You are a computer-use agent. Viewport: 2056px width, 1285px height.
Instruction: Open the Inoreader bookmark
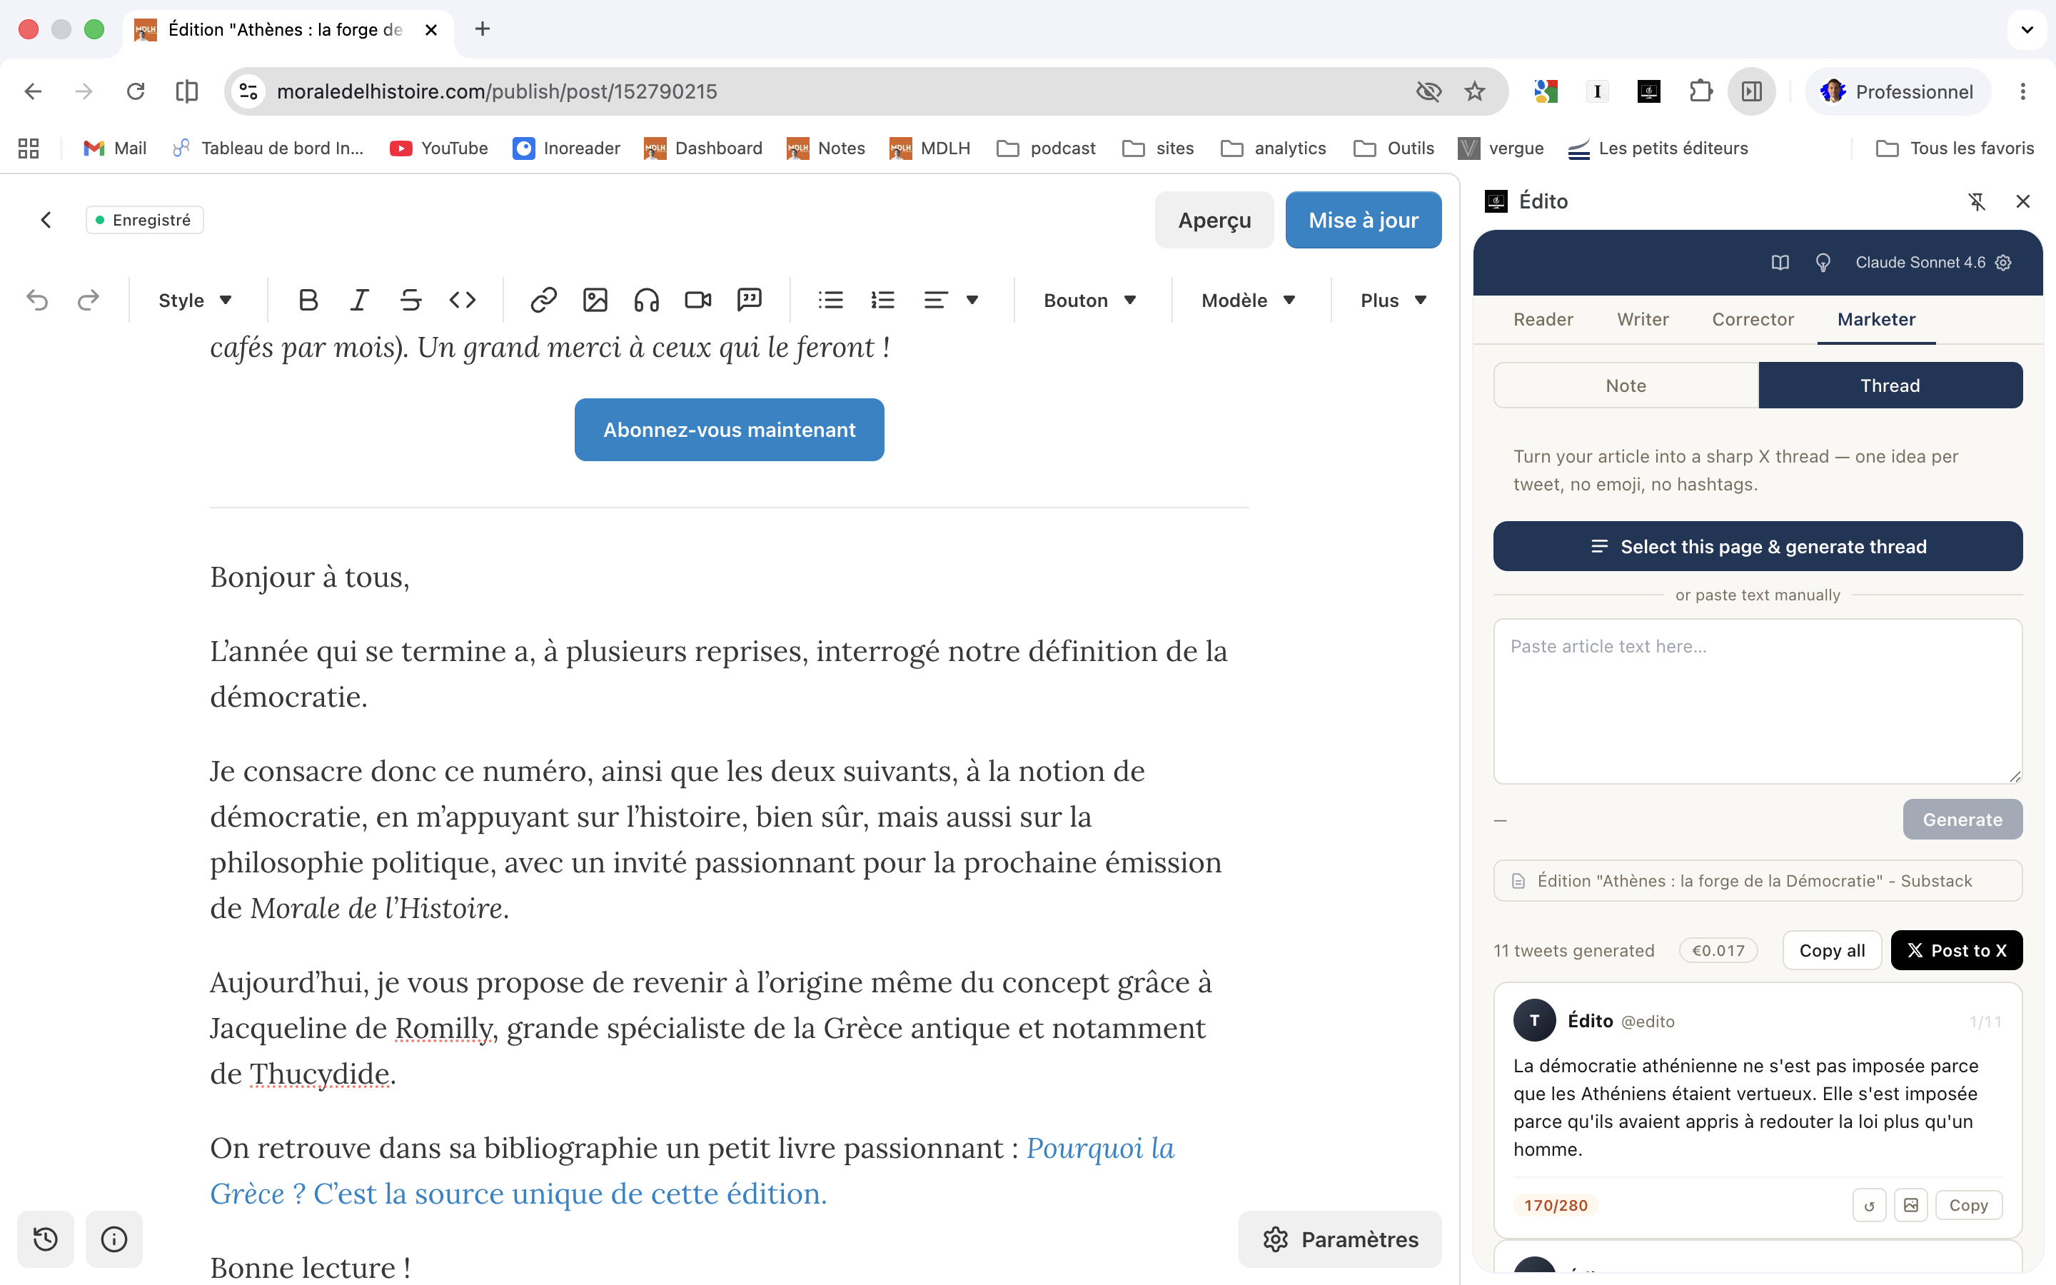click(x=567, y=148)
